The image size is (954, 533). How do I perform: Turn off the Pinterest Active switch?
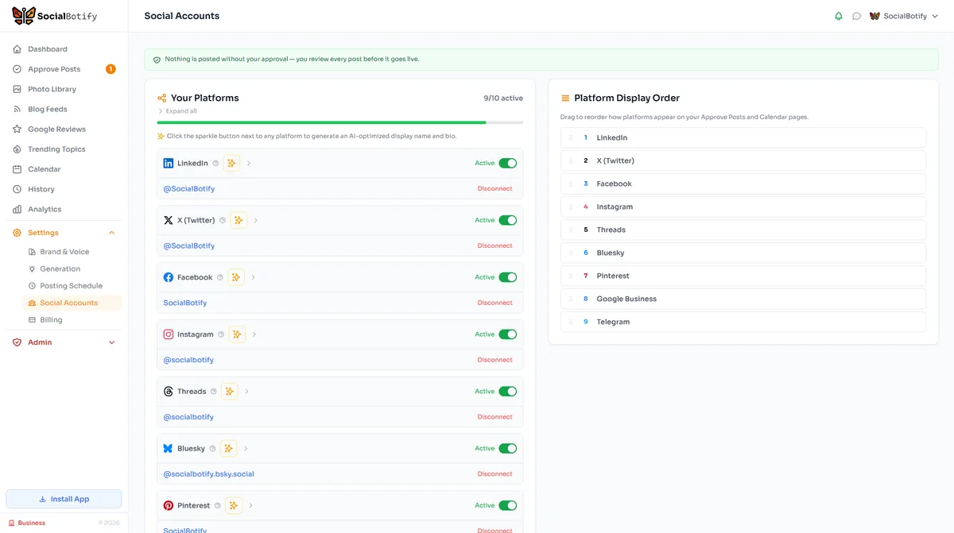tap(509, 505)
